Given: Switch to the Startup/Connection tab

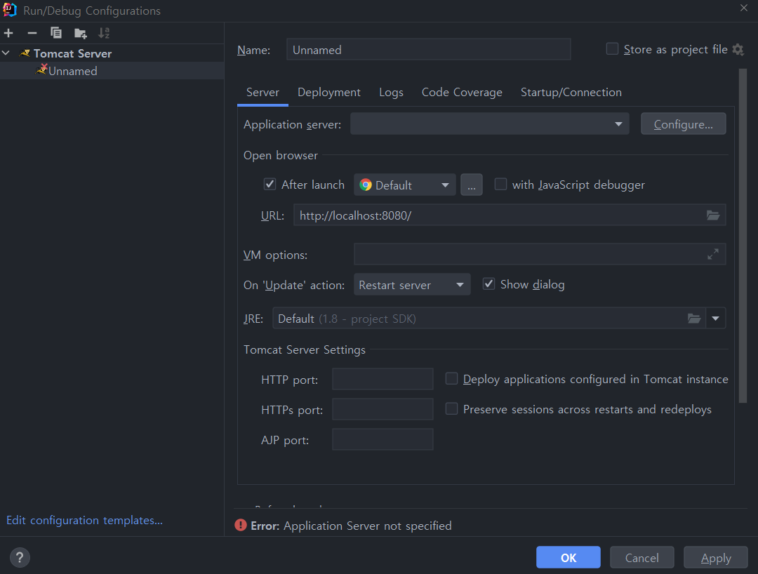Looking at the screenshot, I should pyautogui.click(x=571, y=93).
